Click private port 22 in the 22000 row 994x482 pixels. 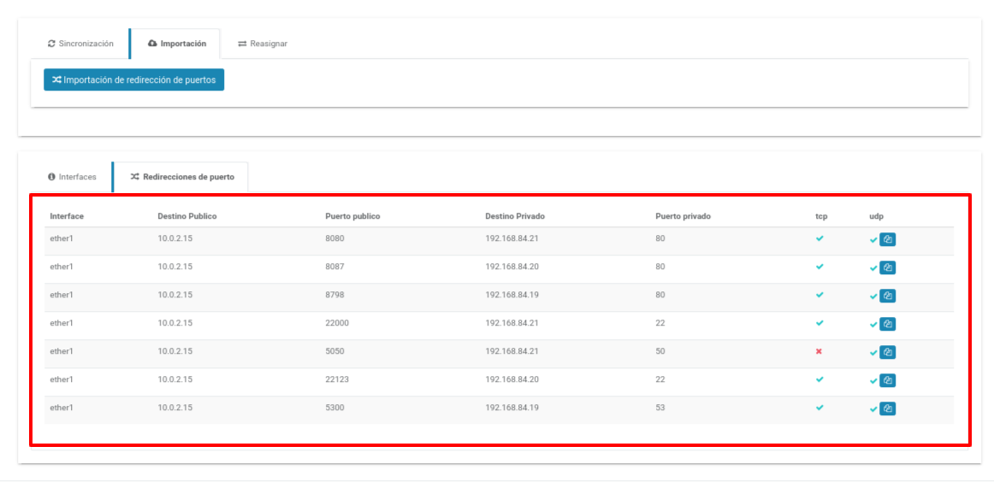(660, 323)
